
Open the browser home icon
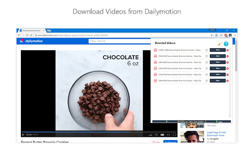coord(31,35)
